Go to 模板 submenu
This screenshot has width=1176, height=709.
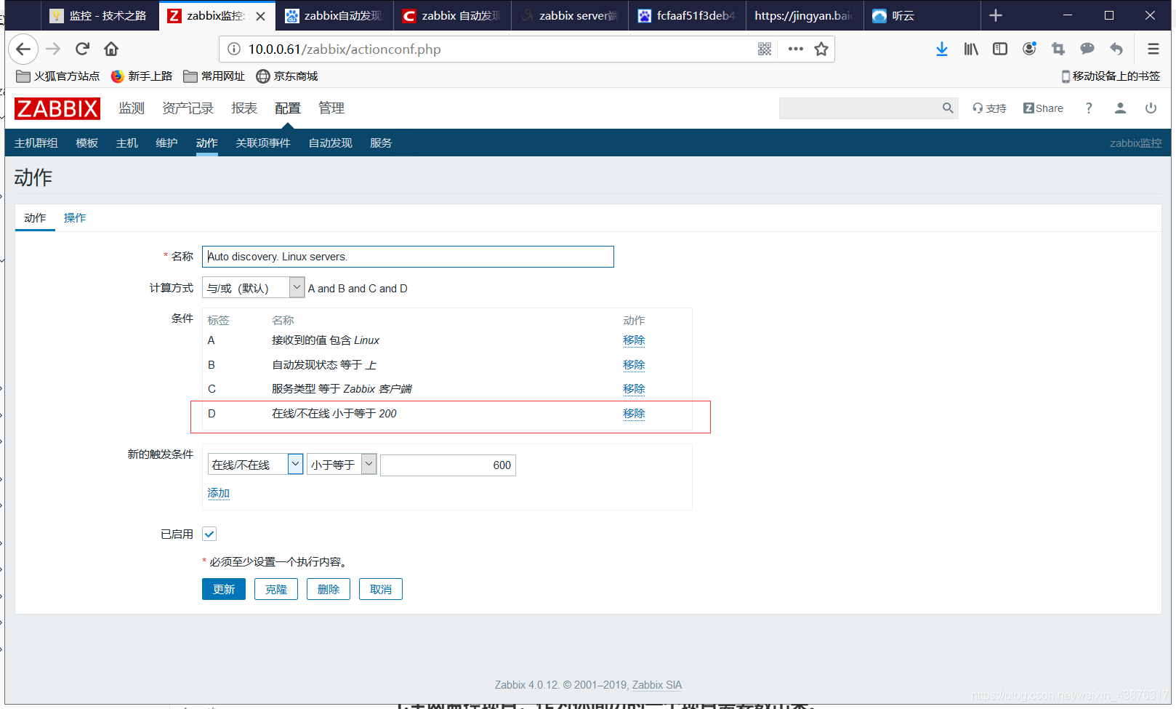point(86,143)
